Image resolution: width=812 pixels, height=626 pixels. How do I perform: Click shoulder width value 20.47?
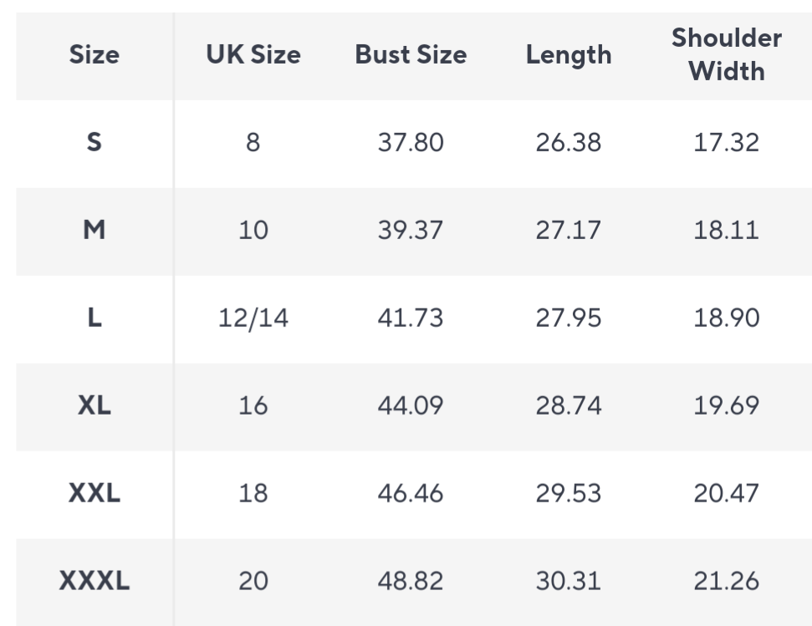[727, 493]
